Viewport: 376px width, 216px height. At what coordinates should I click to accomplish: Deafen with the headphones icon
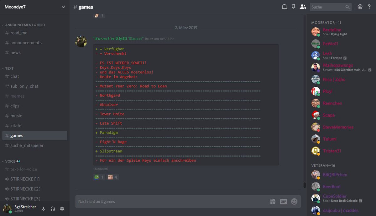tap(53, 209)
